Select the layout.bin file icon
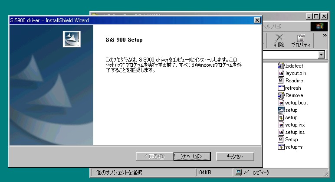 pyautogui.click(x=281, y=73)
